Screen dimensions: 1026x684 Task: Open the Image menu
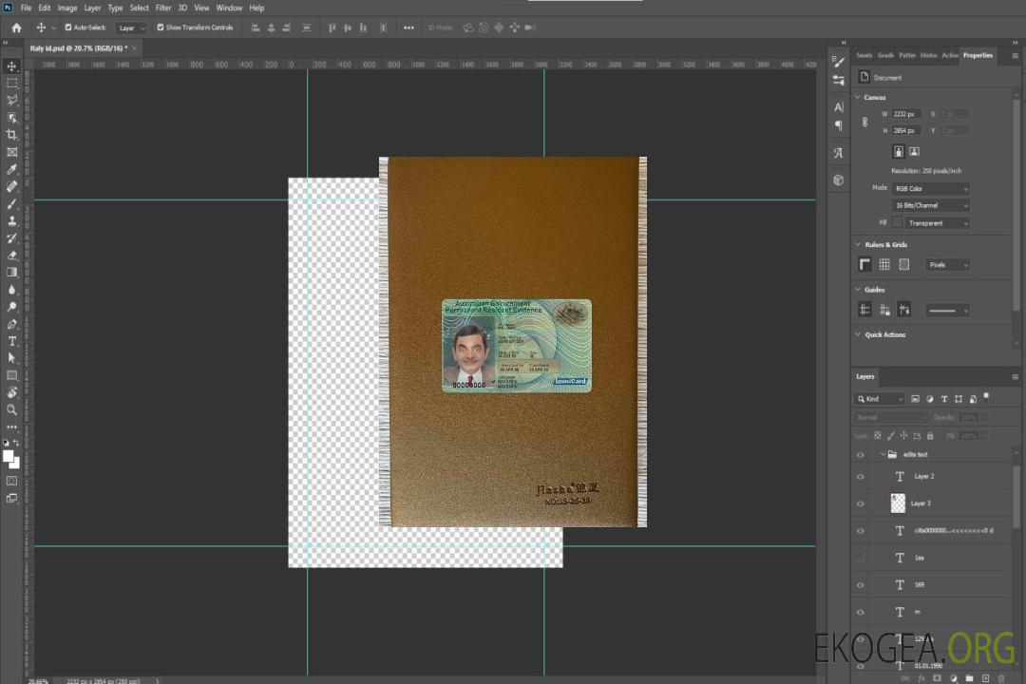(67, 8)
